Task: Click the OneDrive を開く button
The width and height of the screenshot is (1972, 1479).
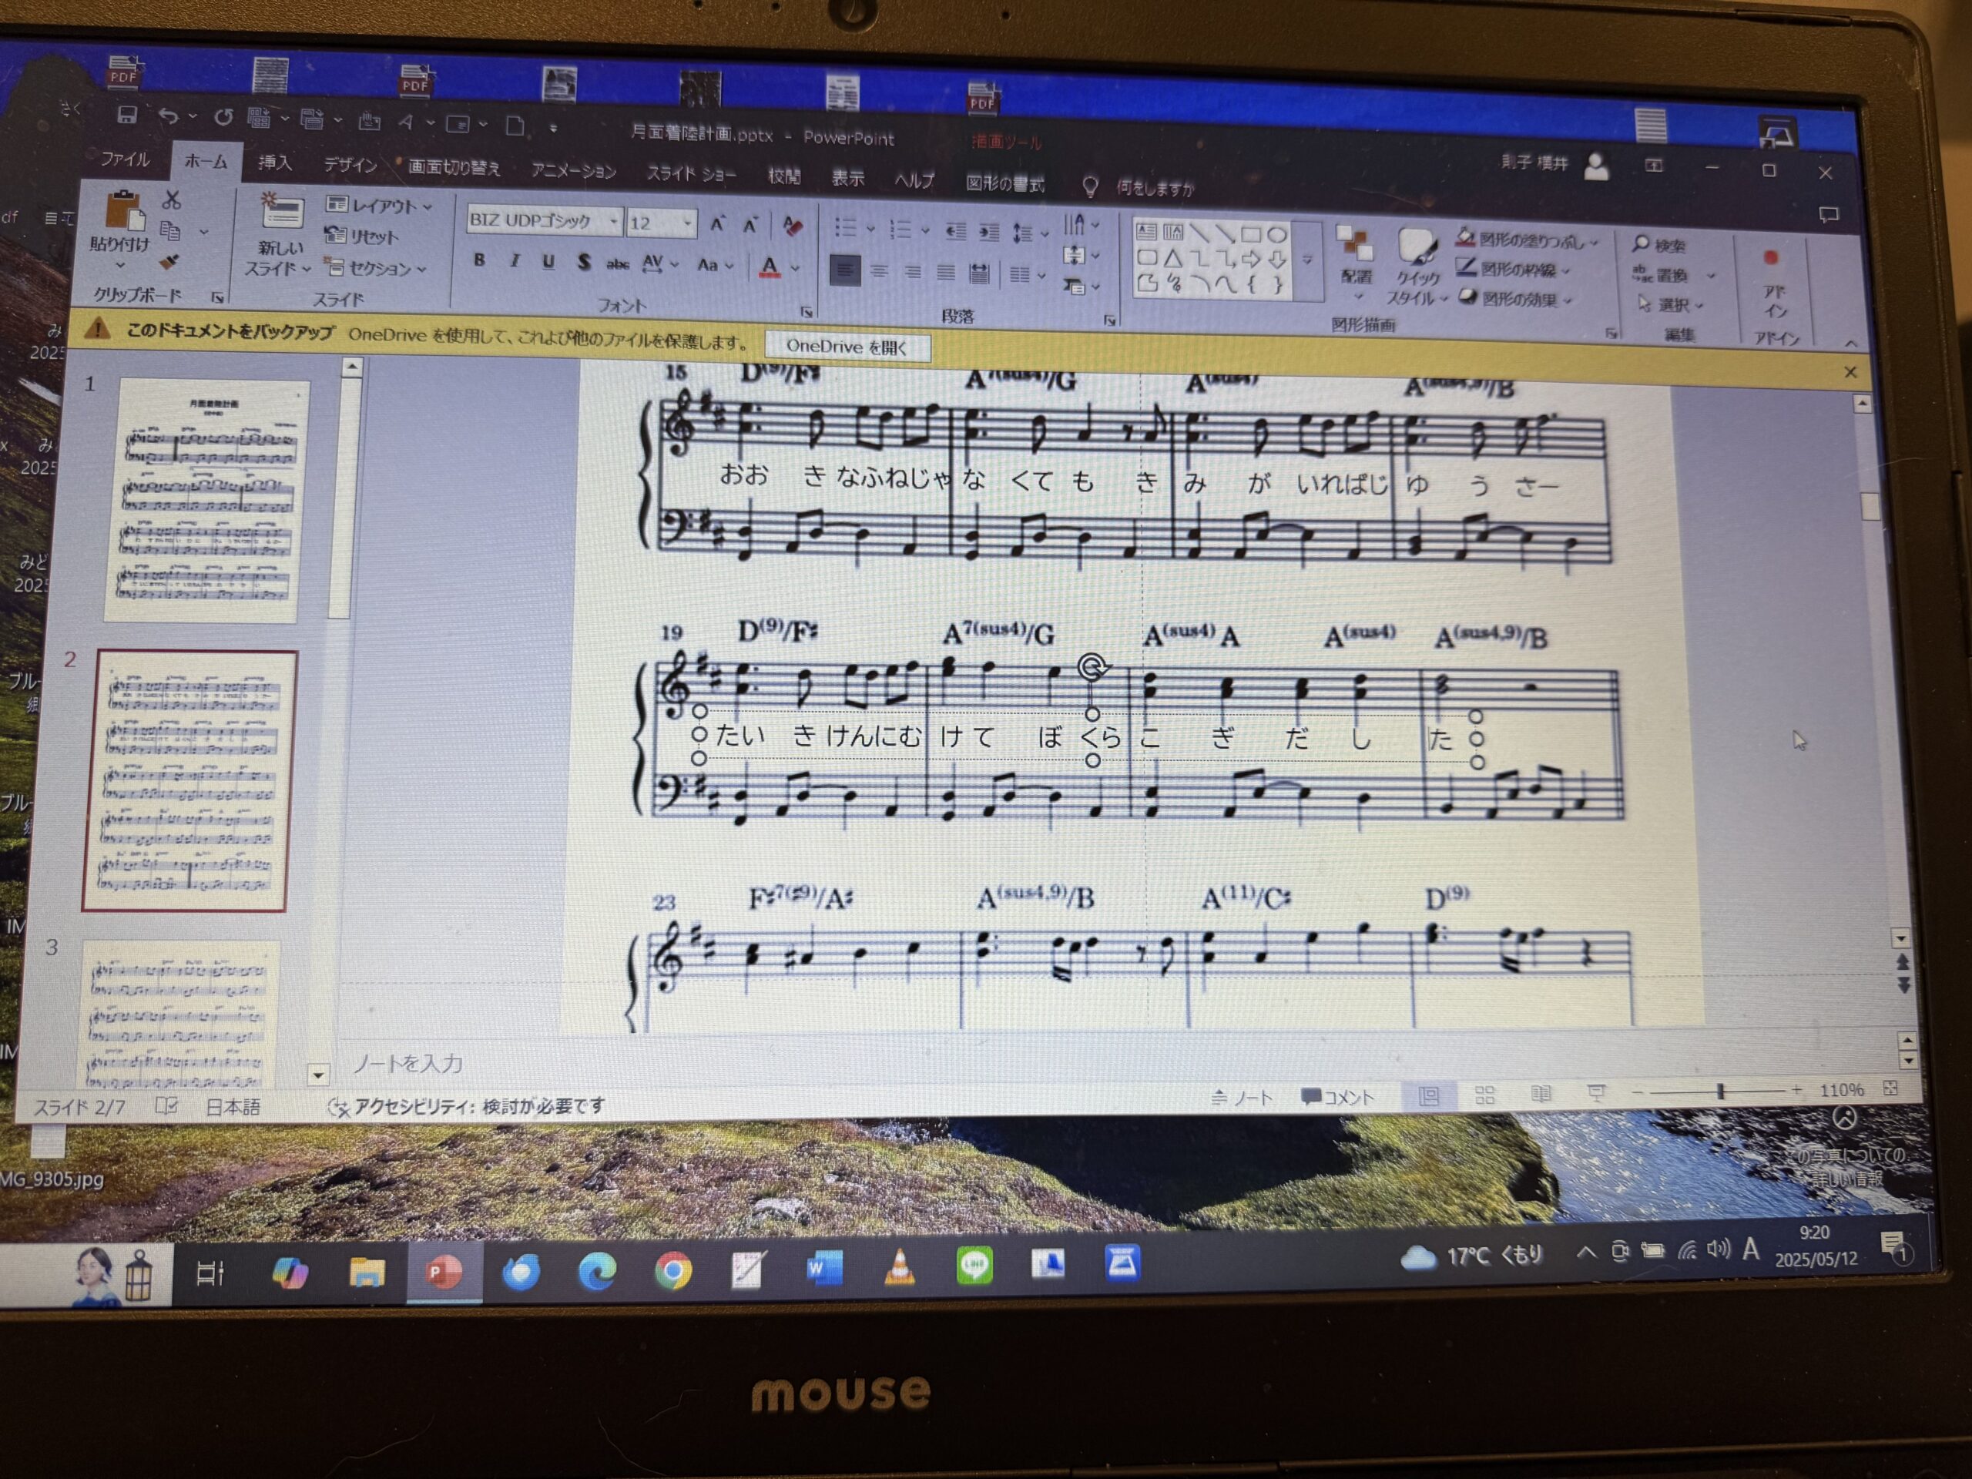Action: (x=847, y=347)
